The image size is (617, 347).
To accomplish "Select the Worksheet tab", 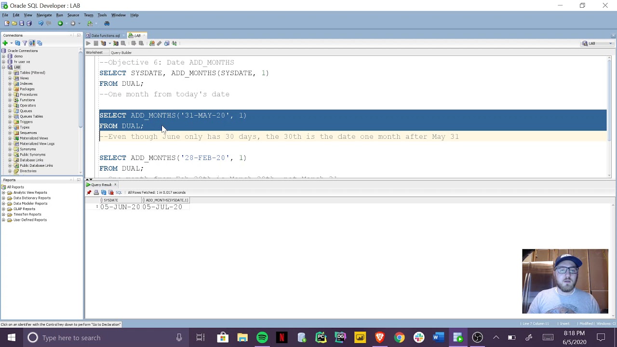I will (94, 53).
